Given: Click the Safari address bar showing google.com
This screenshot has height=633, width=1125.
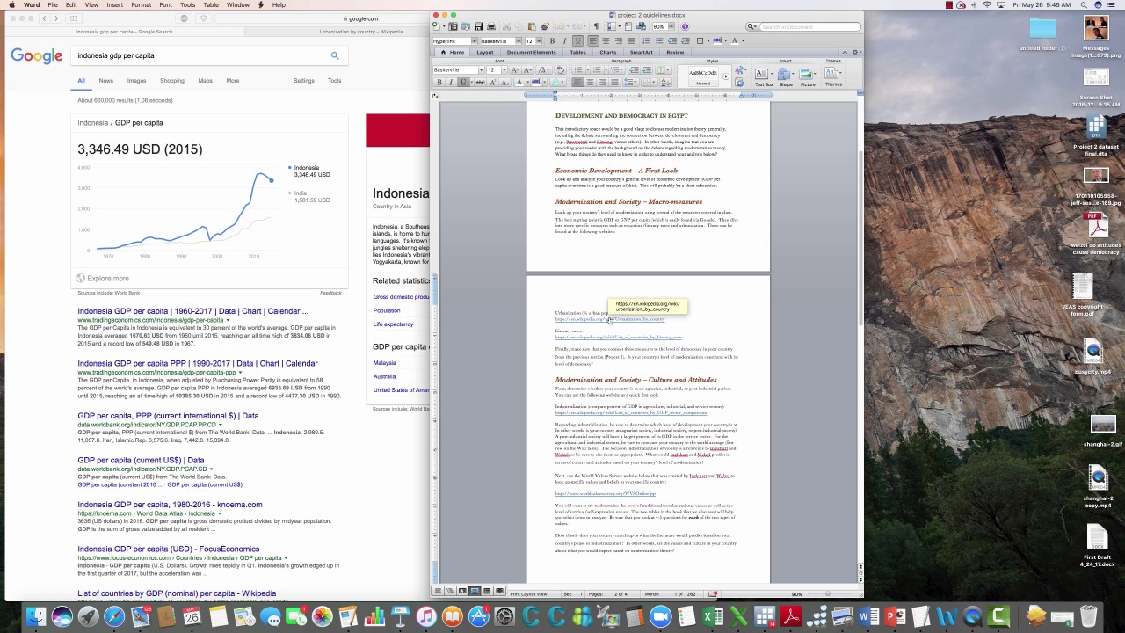Looking at the screenshot, I should 361,18.
